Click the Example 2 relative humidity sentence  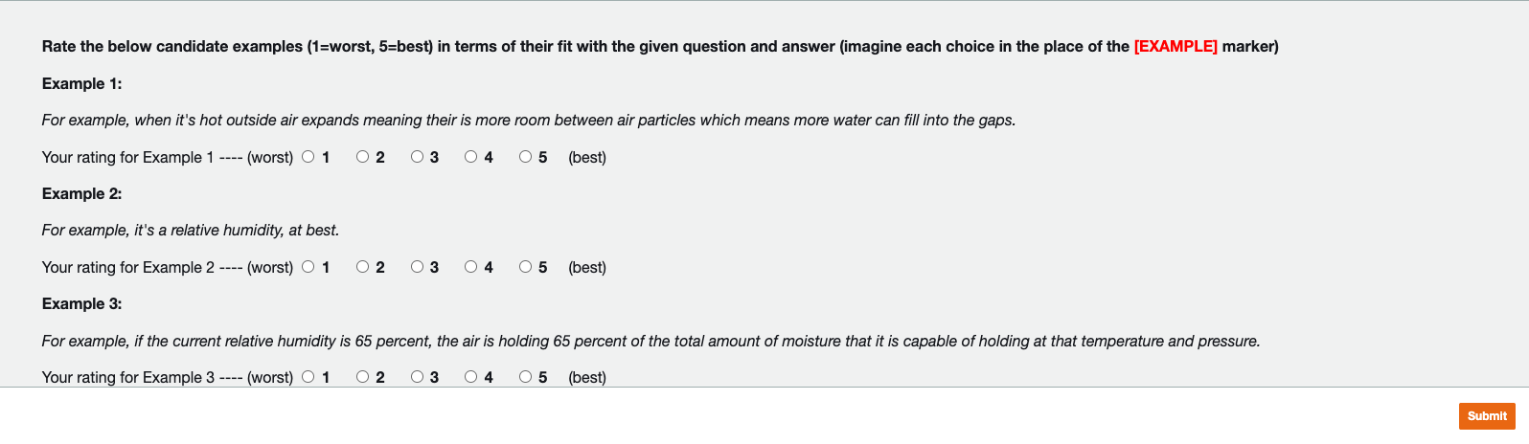[x=191, y=230]
